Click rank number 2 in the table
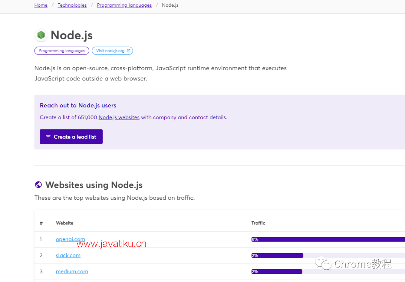This screenshot has height=282, width=405. point(41,255)
